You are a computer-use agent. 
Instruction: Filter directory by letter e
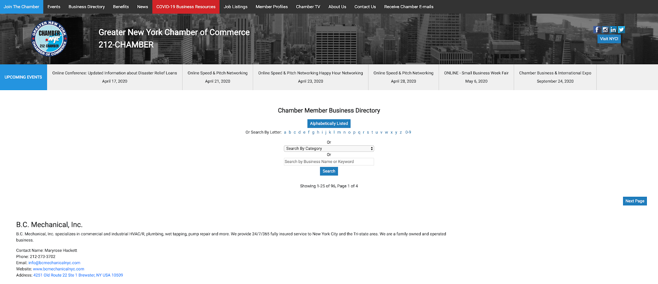304,133
